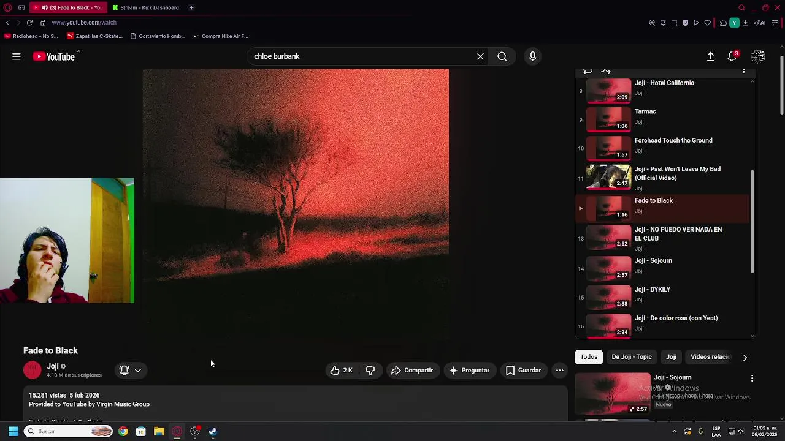Take a snapshot with Opera capture icon
The height and width of the screenshot is (441, 785).
tap(674, 23)
